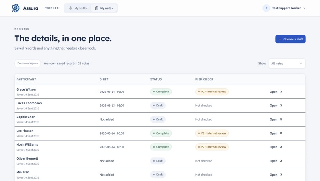The width and height of the screenshot is (320, 181).
Task: Click the T user avatar
Action: point(266,8)
